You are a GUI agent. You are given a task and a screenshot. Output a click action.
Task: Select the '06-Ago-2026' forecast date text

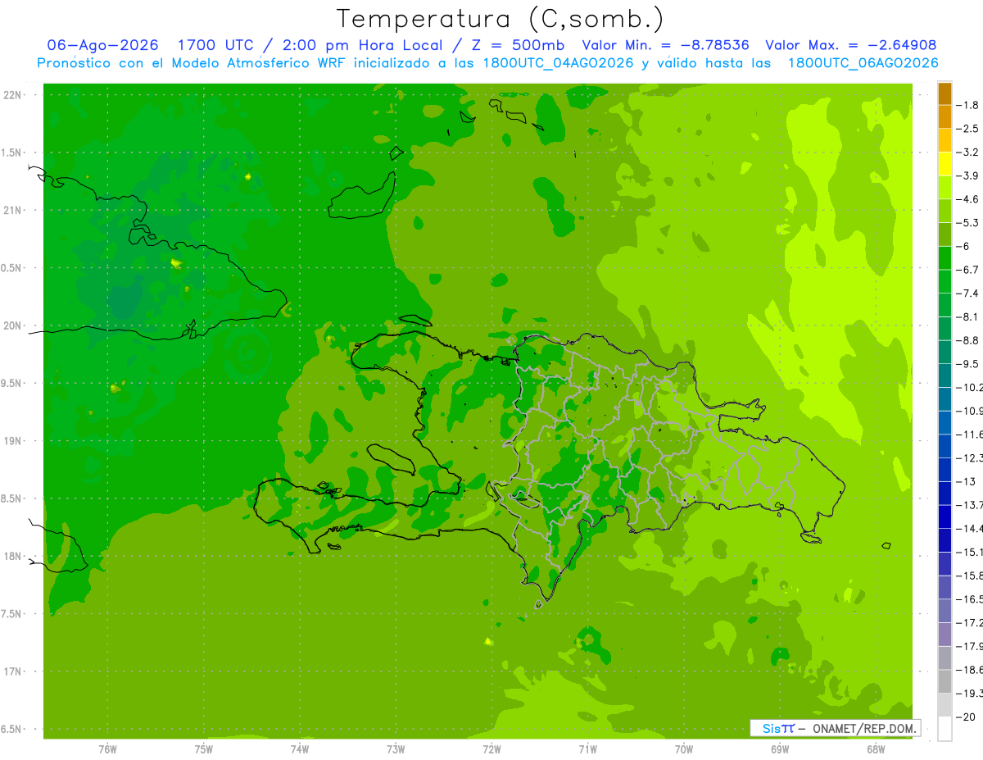102,45
